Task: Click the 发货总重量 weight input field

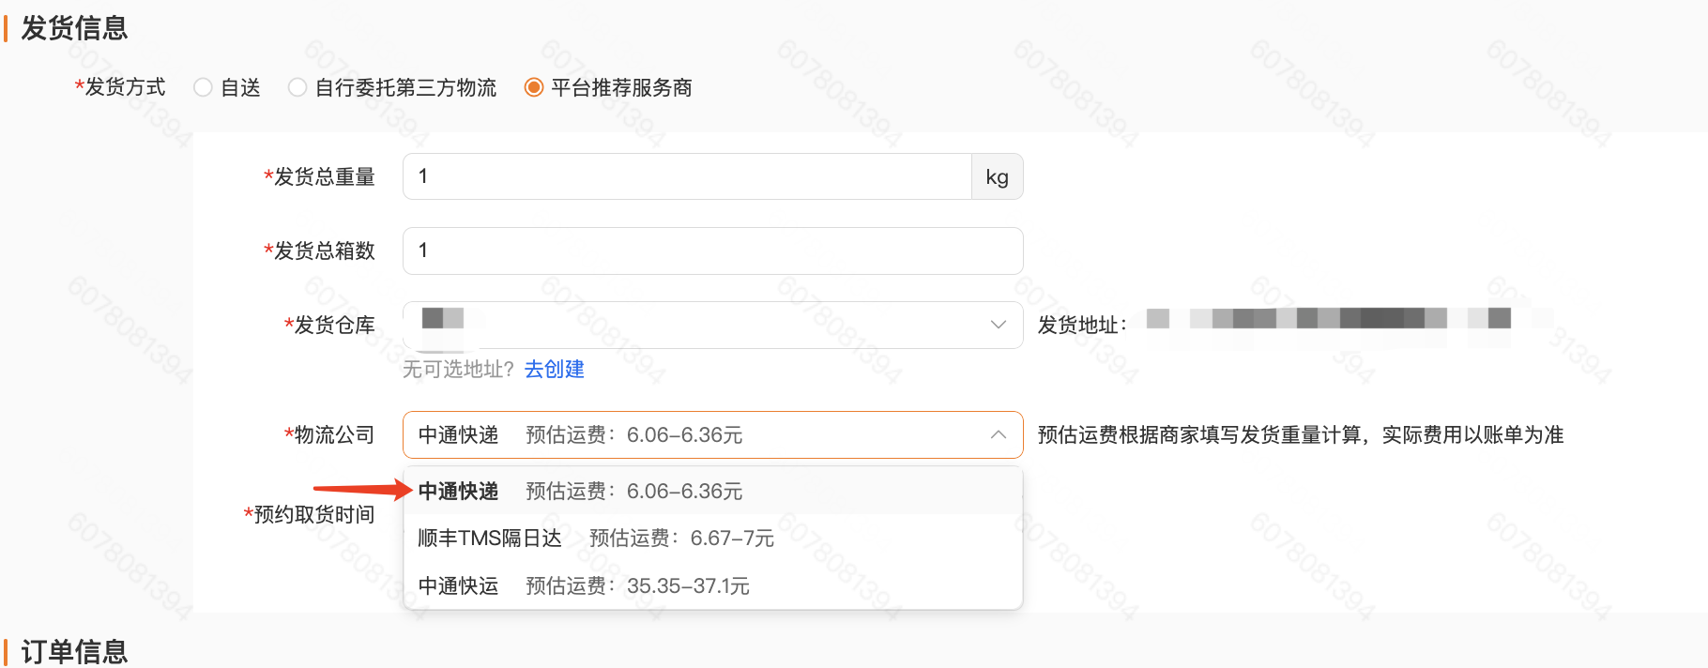Action: pos(687,176)
